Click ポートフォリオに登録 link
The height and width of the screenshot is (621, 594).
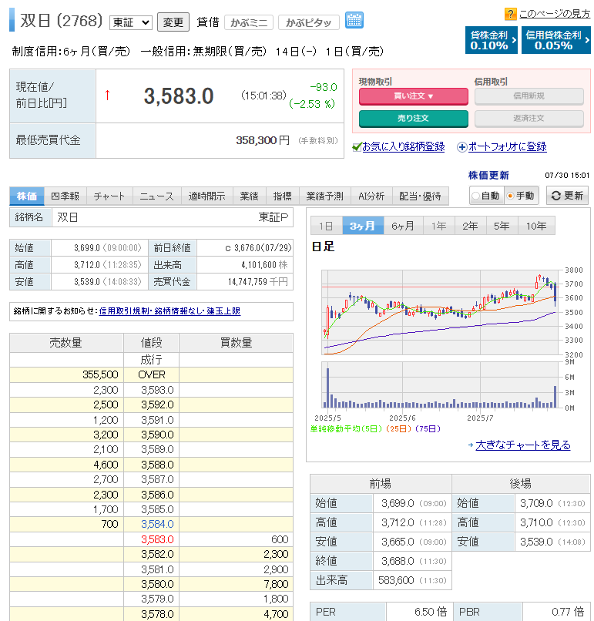tap(507, 147)
